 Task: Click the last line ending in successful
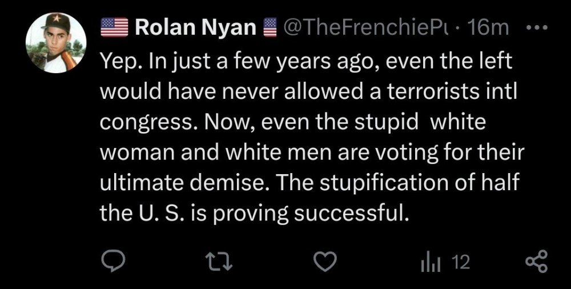pyautogui.click(x=255, y=214)
